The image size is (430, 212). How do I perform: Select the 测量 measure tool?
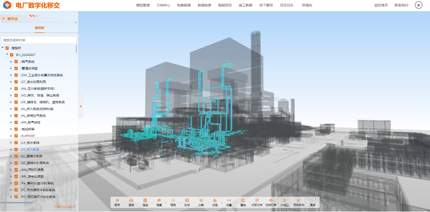[x=229, y=201]
